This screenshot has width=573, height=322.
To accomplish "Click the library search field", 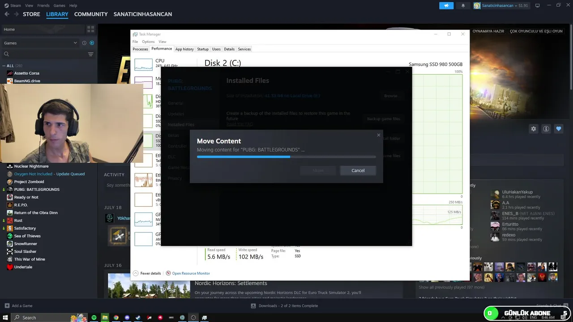I will tap(45, 54).
